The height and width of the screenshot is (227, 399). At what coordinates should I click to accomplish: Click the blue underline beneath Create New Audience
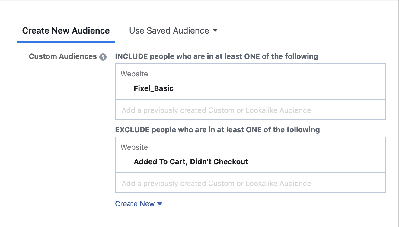(66, 42)
